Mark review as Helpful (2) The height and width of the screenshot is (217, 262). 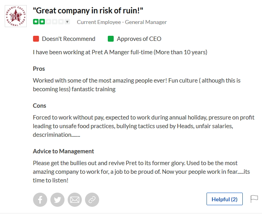tap(224, 199)
